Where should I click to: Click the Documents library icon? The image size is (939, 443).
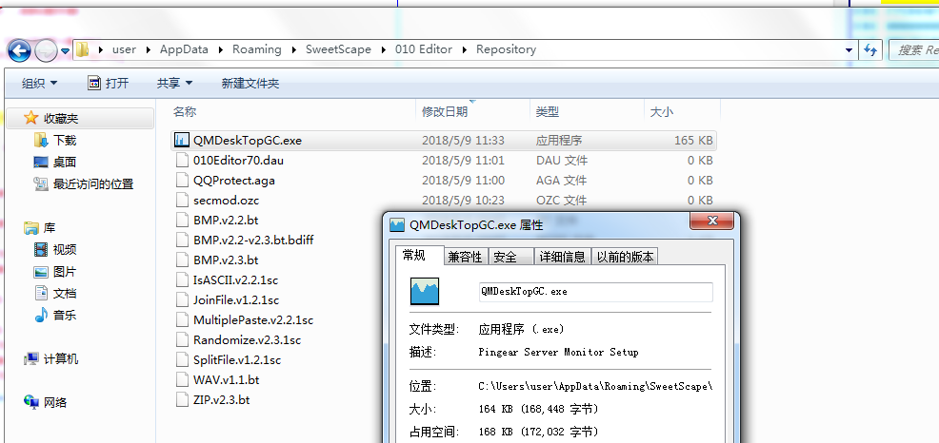click(x=41, y=294)
